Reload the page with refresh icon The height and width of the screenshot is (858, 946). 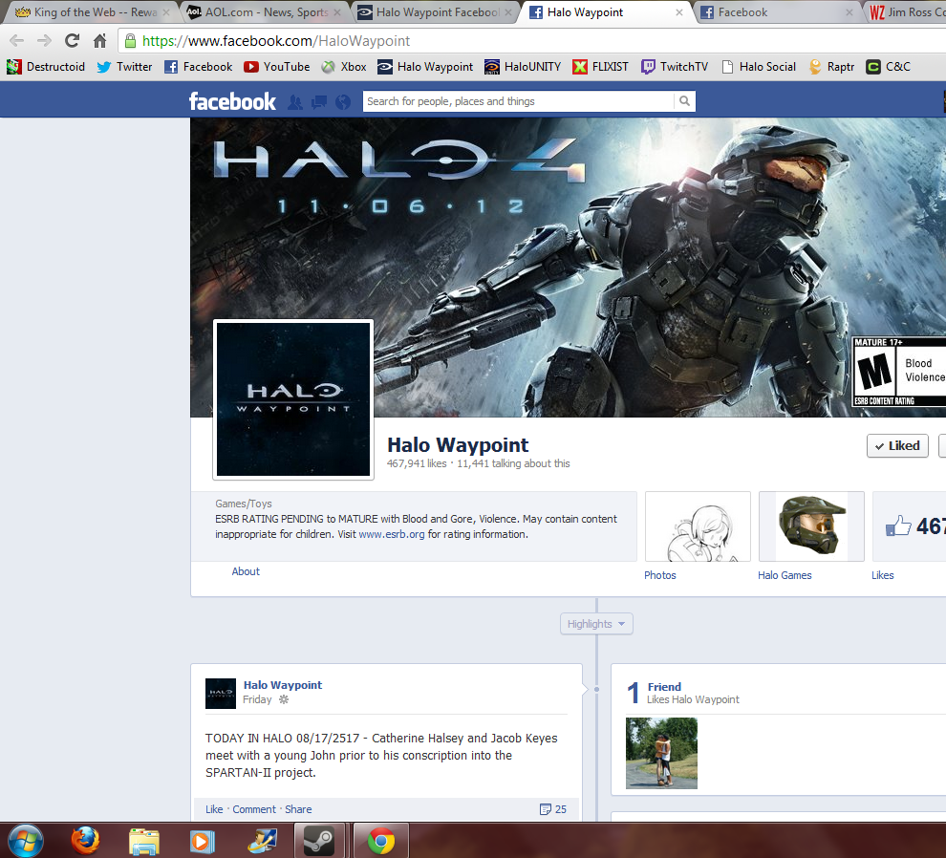[73, 41]
